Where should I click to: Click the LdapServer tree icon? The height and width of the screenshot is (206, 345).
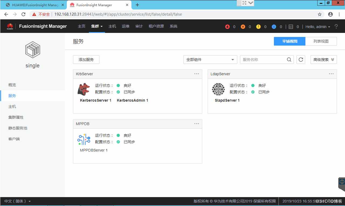218,89
